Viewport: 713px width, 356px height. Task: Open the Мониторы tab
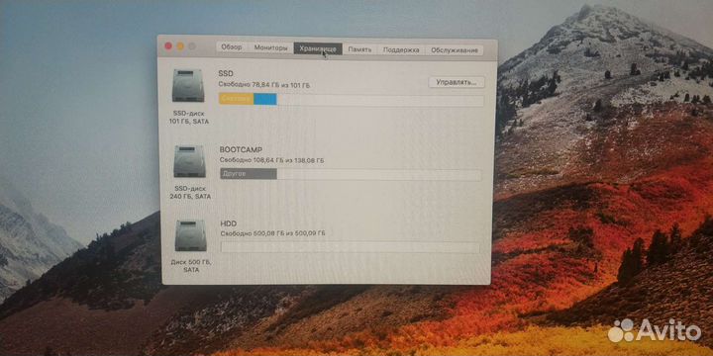coord(270,47)
